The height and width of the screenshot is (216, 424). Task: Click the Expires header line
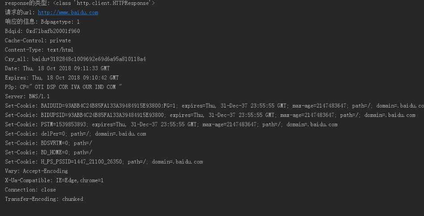(62, 78)
